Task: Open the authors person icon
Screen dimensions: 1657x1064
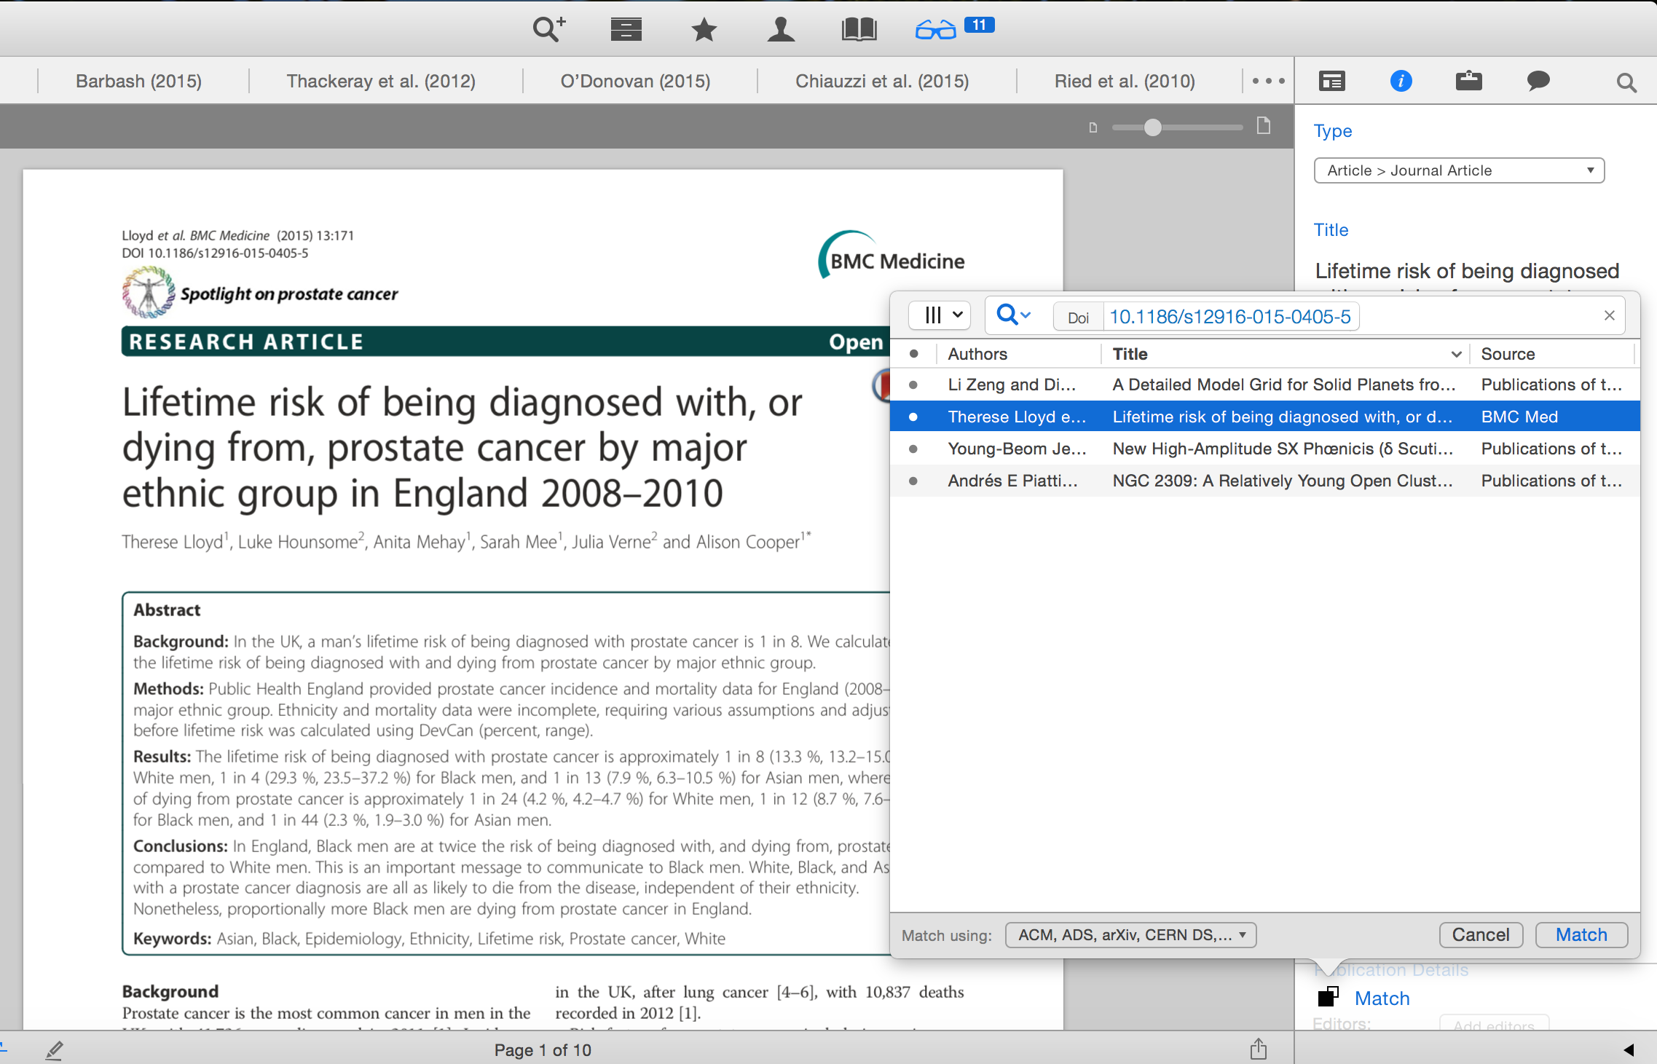Action: [x=781, y=29]
